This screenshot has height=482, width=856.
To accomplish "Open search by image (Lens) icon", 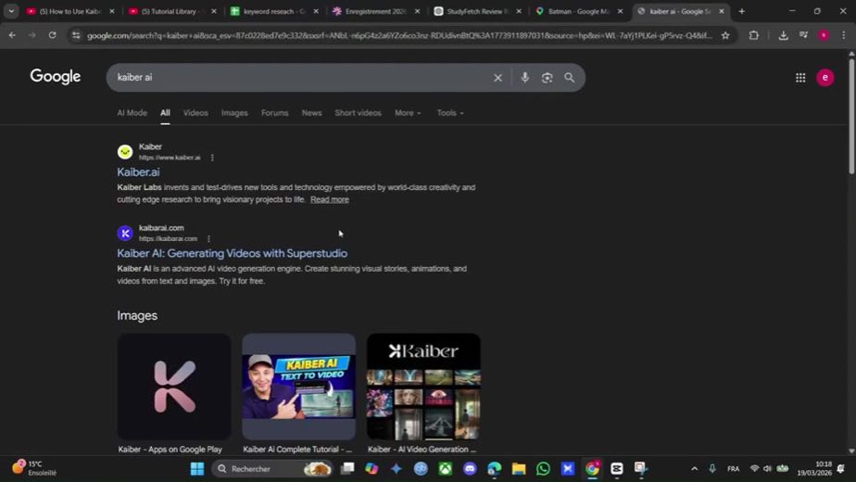I will (x=547, y=78).
